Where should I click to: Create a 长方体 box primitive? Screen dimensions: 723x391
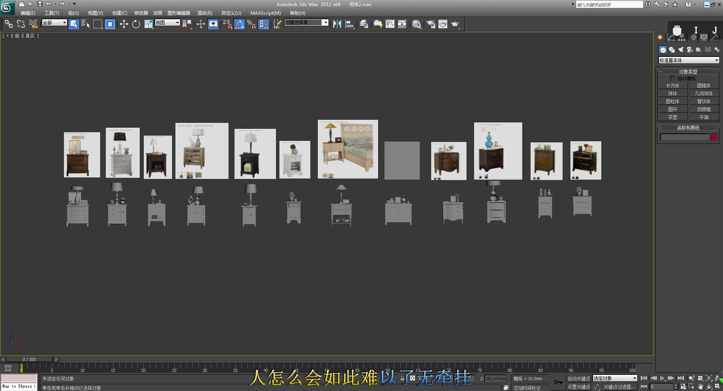click(673, 86)
